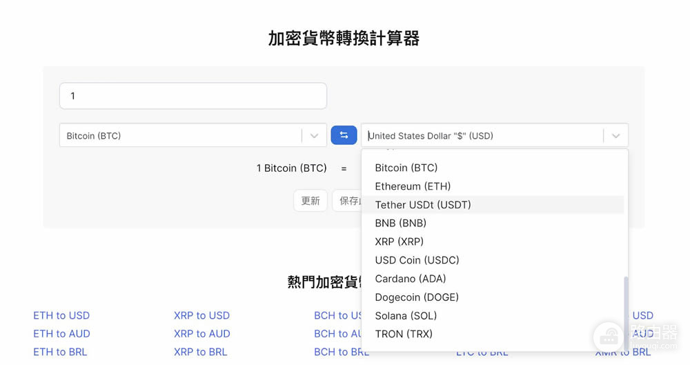Viewport: 690px width, 365px height.
Task: Pick USD Coin (USDC) from the list
Action: point(493,260)
